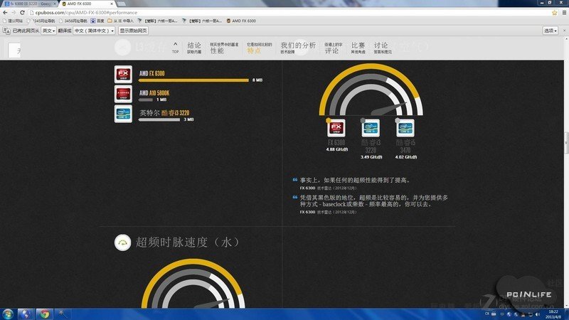Open a new browser tab

tap(122, 4)
